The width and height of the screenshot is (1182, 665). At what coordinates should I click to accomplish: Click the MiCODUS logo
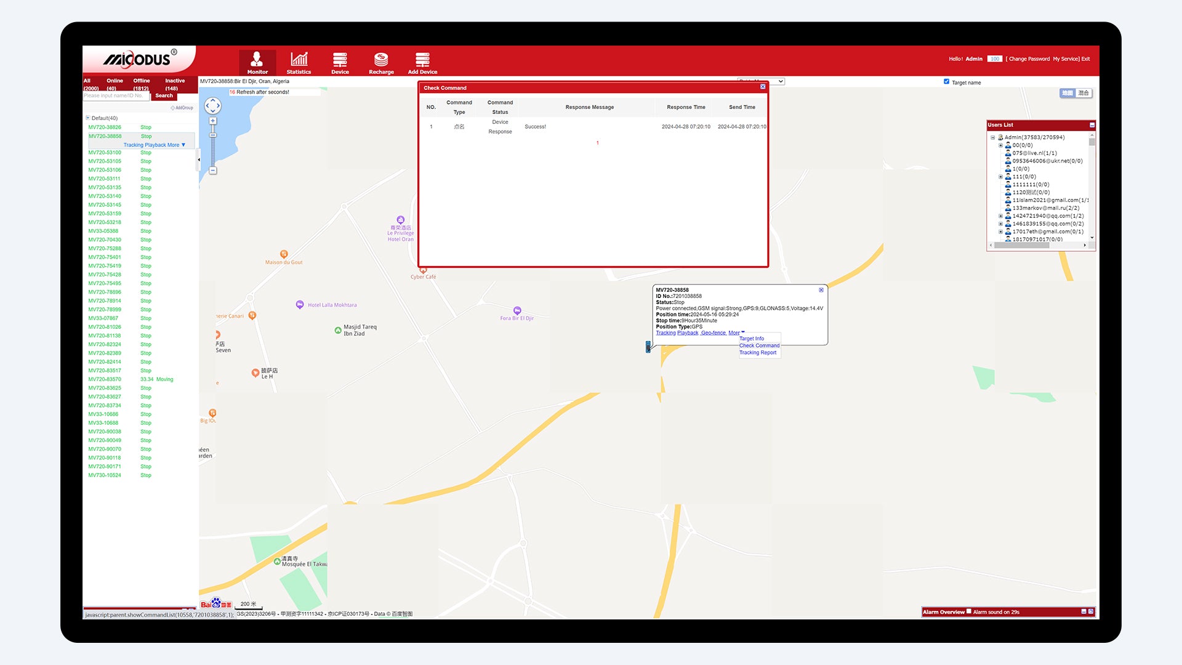click(140, 59)
